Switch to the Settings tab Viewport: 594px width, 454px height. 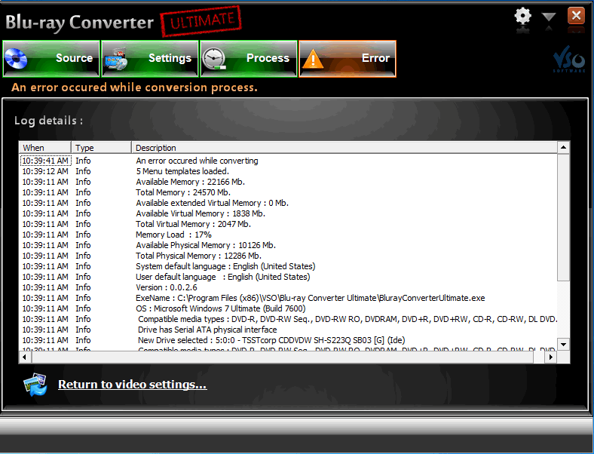coord(150,58)
